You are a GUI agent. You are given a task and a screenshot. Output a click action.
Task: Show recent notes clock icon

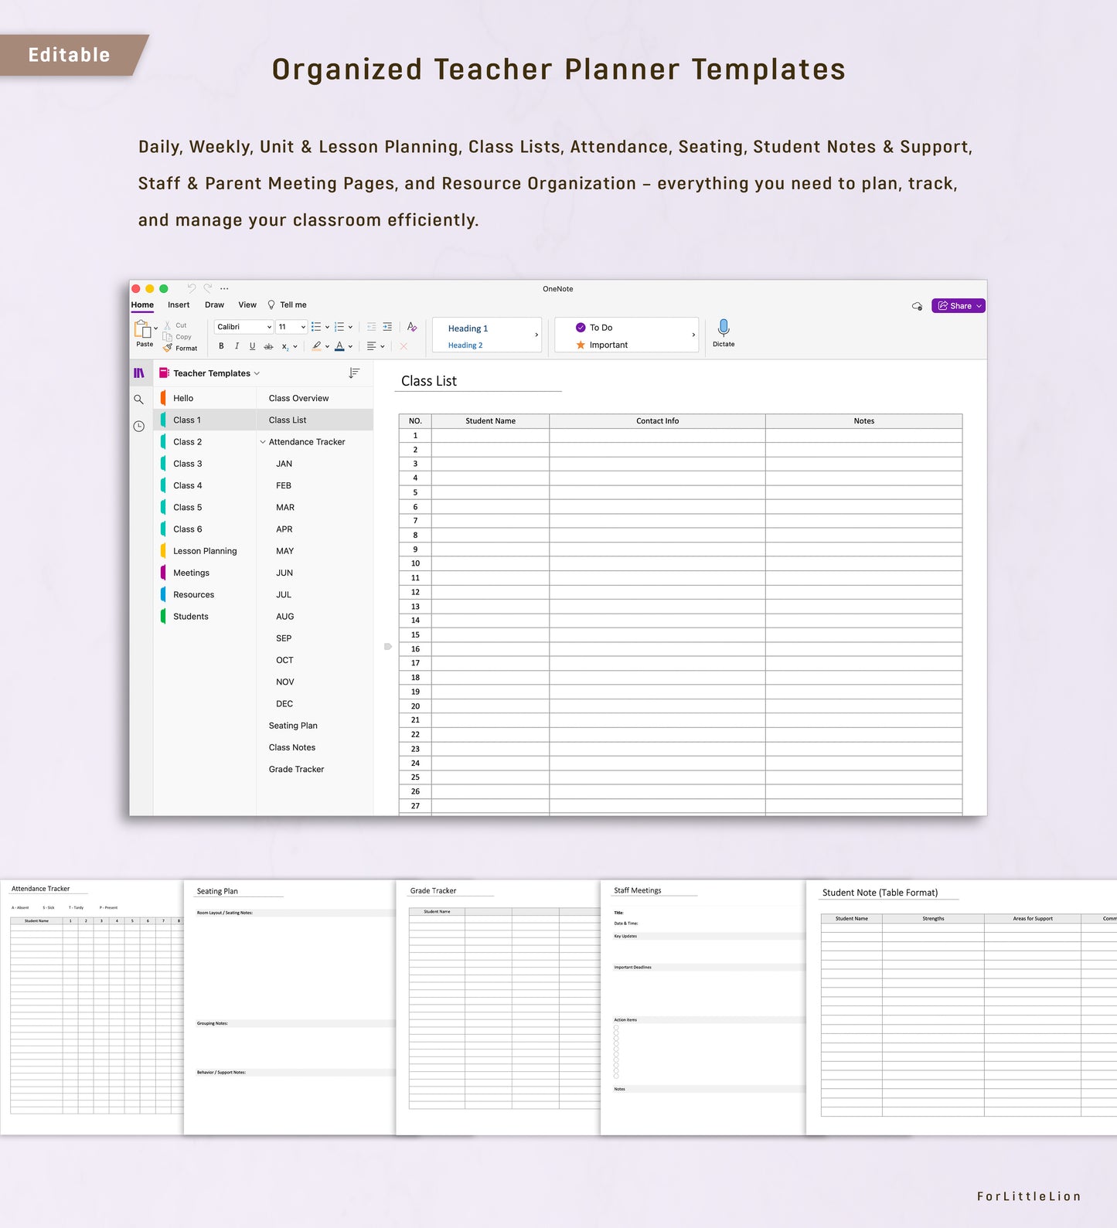[x=139, y=426]
